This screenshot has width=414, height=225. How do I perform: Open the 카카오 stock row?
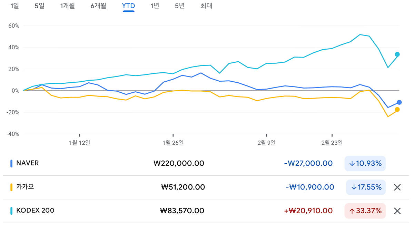click(25, 187)
